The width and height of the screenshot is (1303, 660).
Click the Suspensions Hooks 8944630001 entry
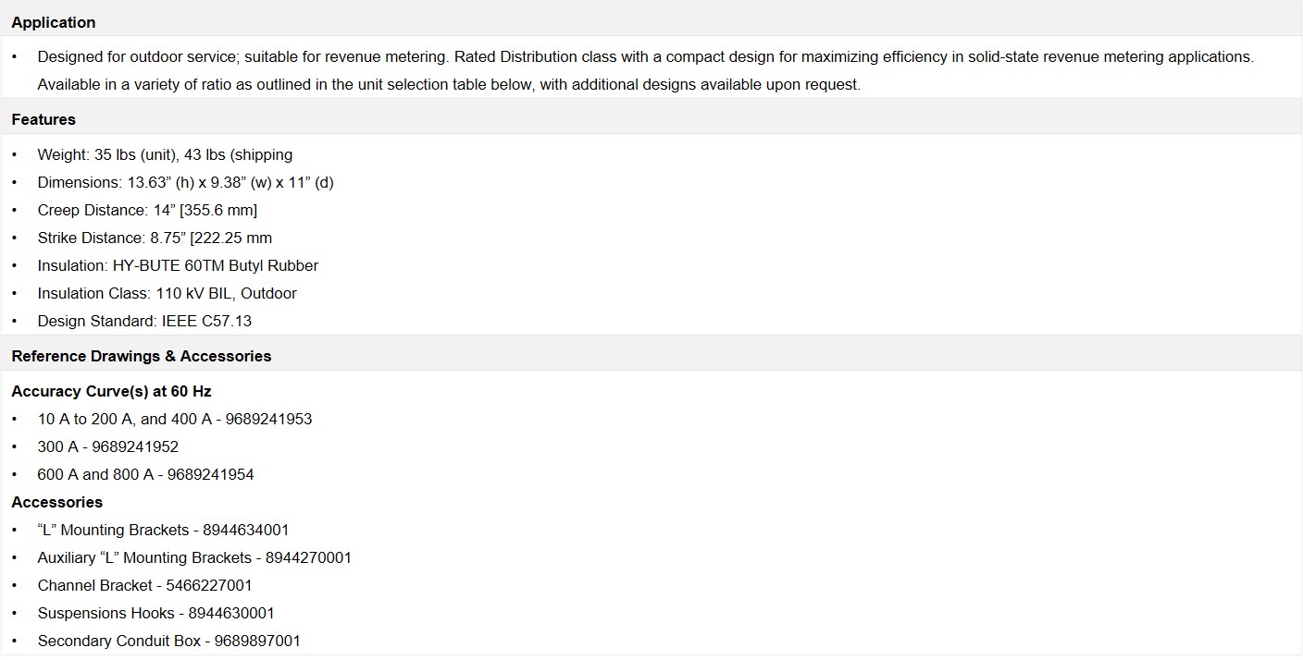155,613
